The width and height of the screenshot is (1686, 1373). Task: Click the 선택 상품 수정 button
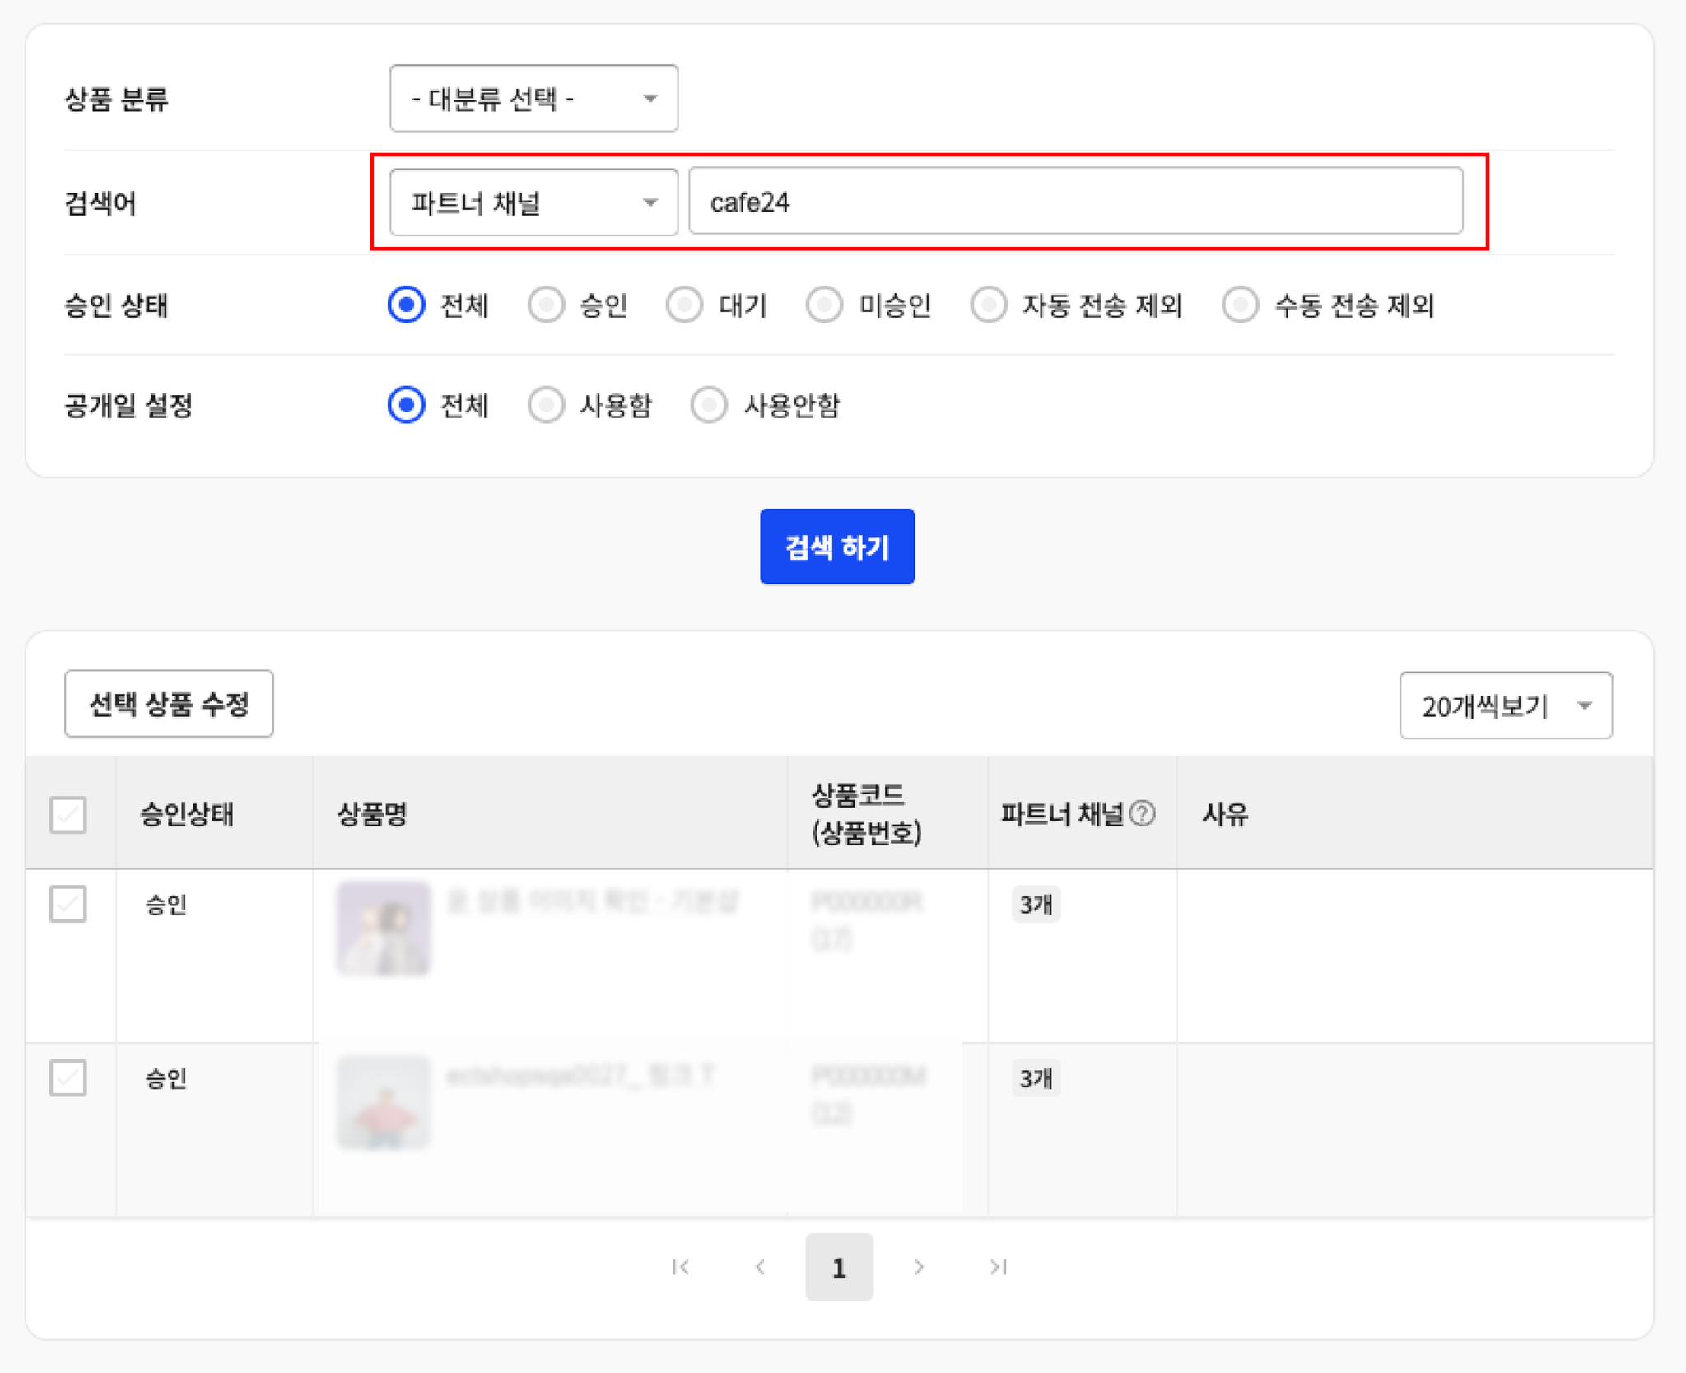[169, 704]
